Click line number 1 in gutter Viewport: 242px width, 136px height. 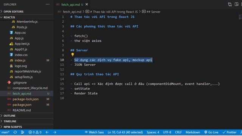(x=63, y=17)
